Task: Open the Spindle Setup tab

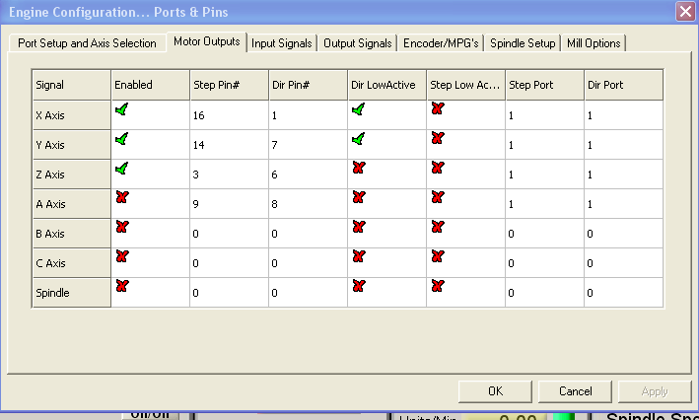Action: [x=523, y=43]
